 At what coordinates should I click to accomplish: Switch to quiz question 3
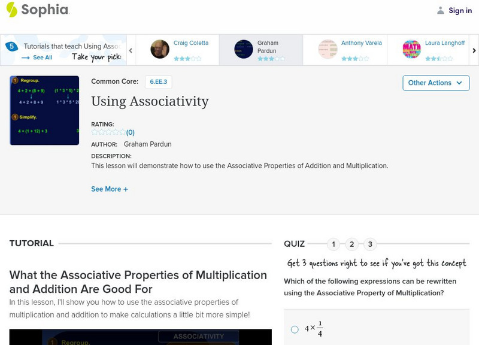(369, 244)
